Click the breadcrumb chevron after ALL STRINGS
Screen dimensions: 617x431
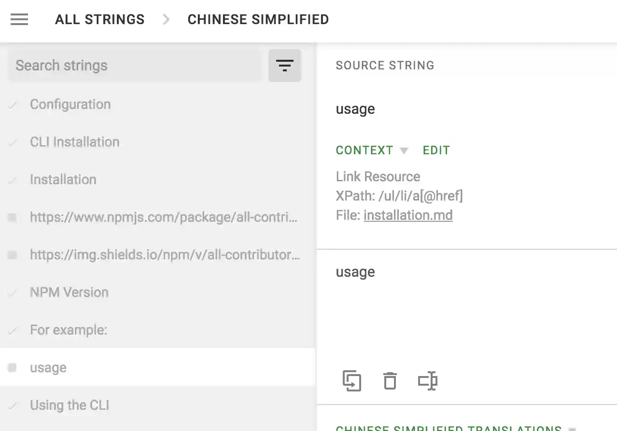click(166, 19)
